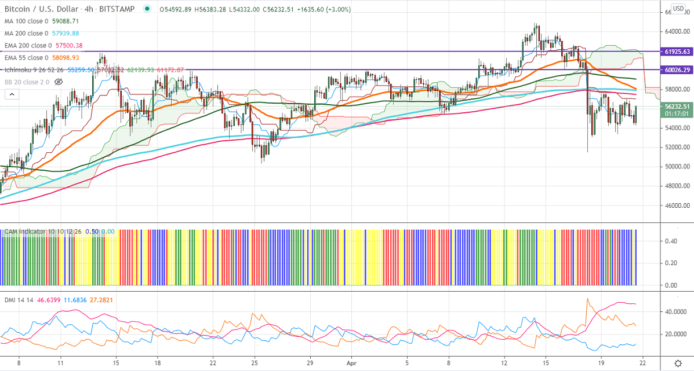
Task: Click the MA 200 value 57939.88
Action: coord(67,33)
